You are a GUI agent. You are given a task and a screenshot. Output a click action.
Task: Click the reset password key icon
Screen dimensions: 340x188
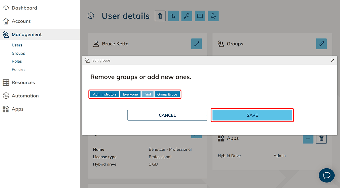click(x=187, y=16)
